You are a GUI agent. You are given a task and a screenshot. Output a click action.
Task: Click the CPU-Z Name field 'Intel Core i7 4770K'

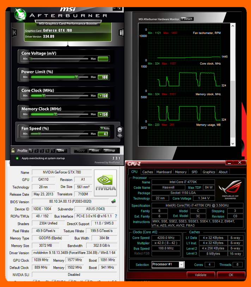pos(183,182)
